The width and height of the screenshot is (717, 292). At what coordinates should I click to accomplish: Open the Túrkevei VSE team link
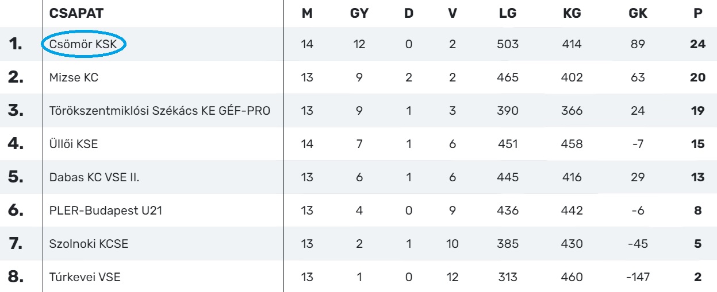click(x=85, y=277)
